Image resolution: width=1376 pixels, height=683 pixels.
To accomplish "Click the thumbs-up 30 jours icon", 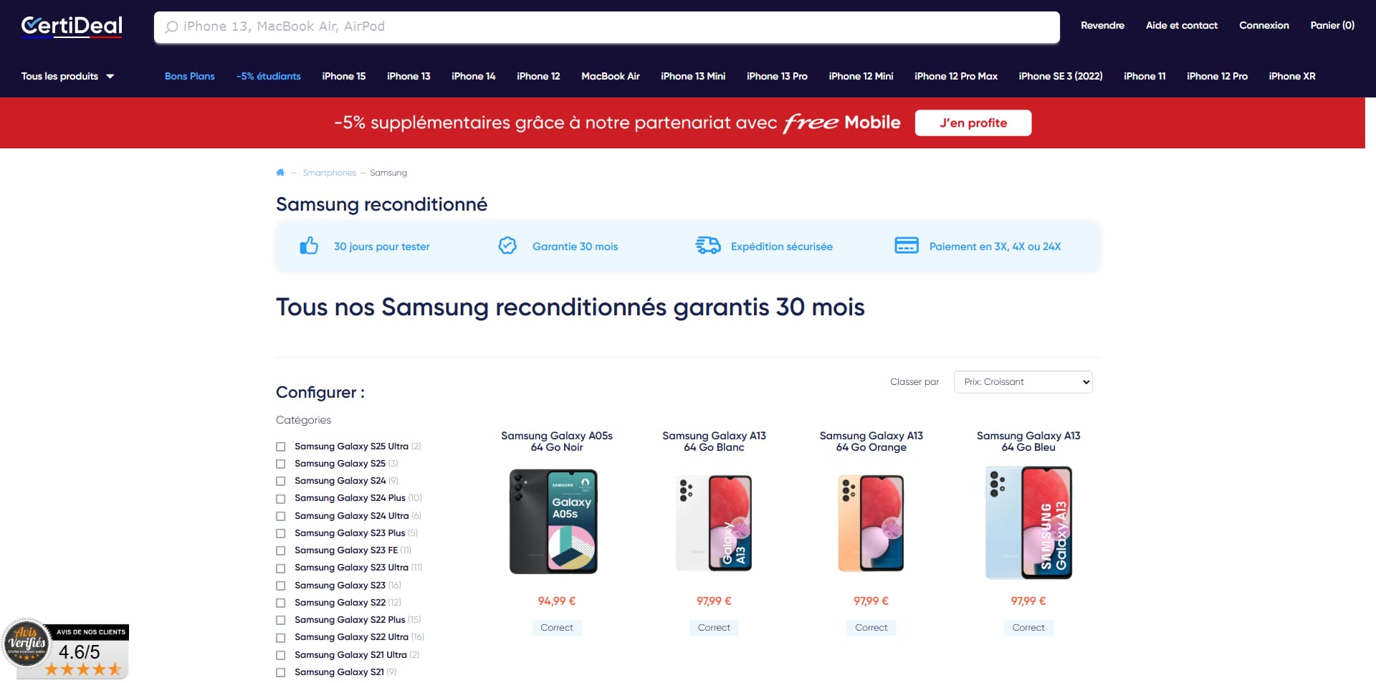I will pos(309,246).
